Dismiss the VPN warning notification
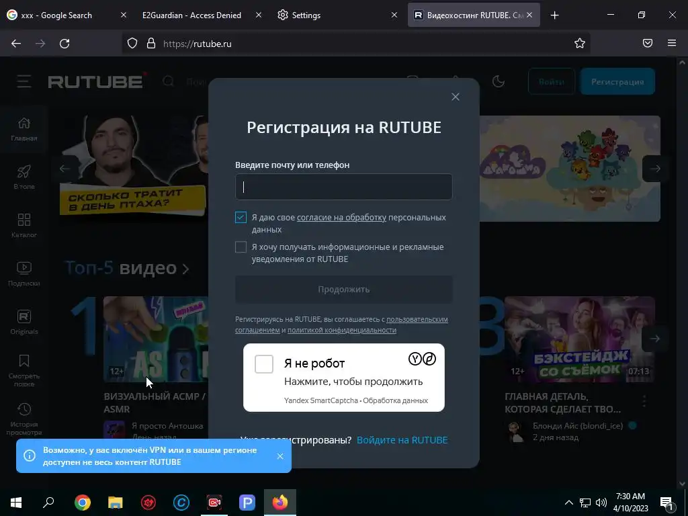Viewport: 688px width, 516px height. 280,456
